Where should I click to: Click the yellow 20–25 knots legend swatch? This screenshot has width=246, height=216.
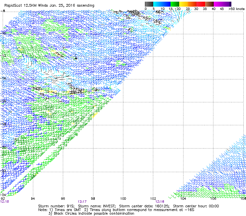184,4
